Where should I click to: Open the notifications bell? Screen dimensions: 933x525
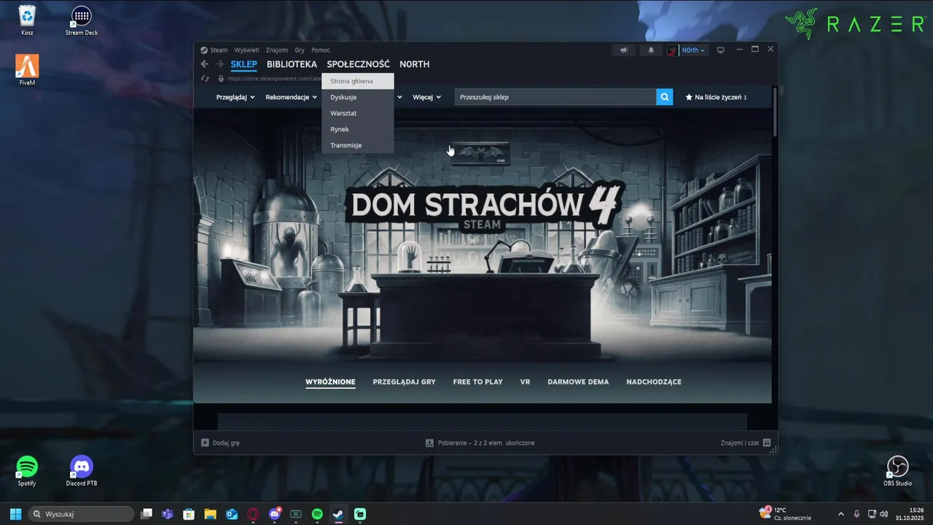click(x=651, y=50)
